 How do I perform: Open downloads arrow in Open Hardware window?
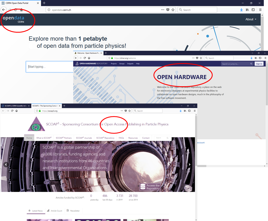252,58
